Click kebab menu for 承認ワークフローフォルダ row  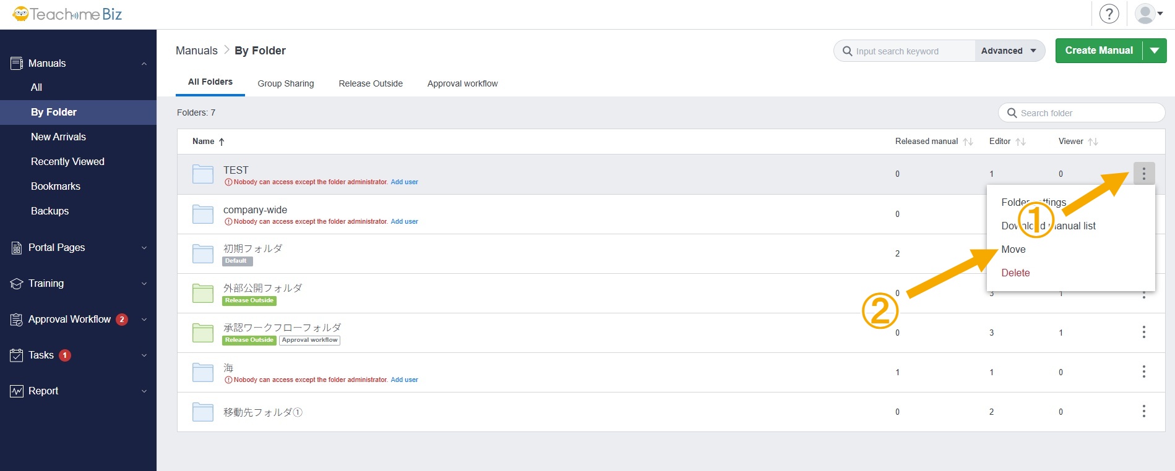(x=1143, y=332)
